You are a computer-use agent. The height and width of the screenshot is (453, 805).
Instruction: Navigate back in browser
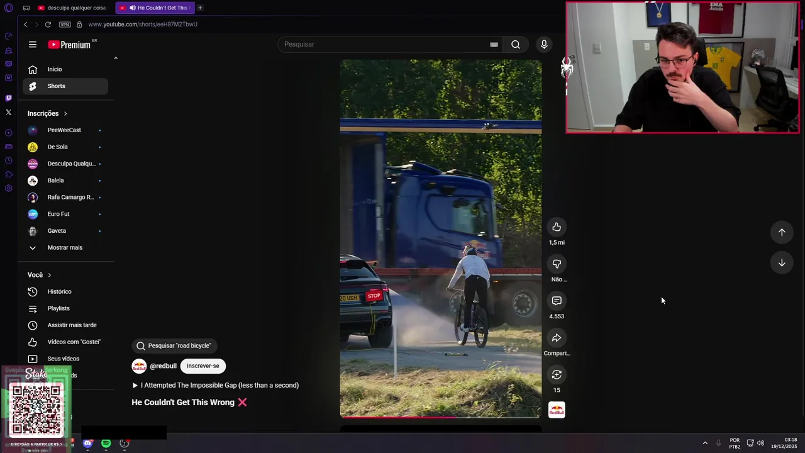click(25, 25)
